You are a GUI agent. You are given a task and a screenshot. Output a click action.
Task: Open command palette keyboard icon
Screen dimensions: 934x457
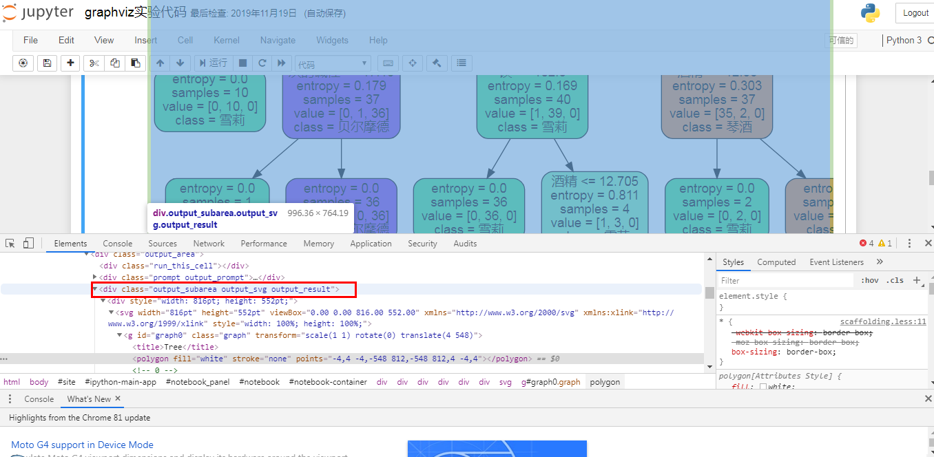[x=388, y=63]
